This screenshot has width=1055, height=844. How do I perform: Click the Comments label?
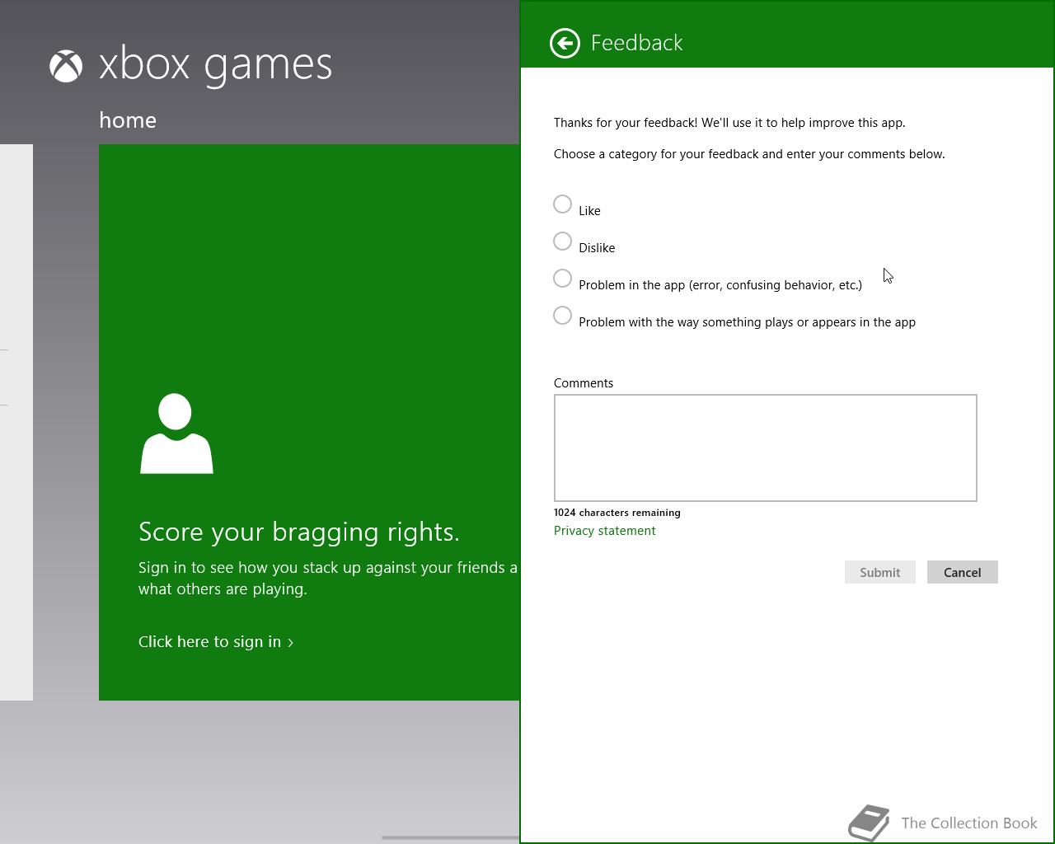pos(584,383)
